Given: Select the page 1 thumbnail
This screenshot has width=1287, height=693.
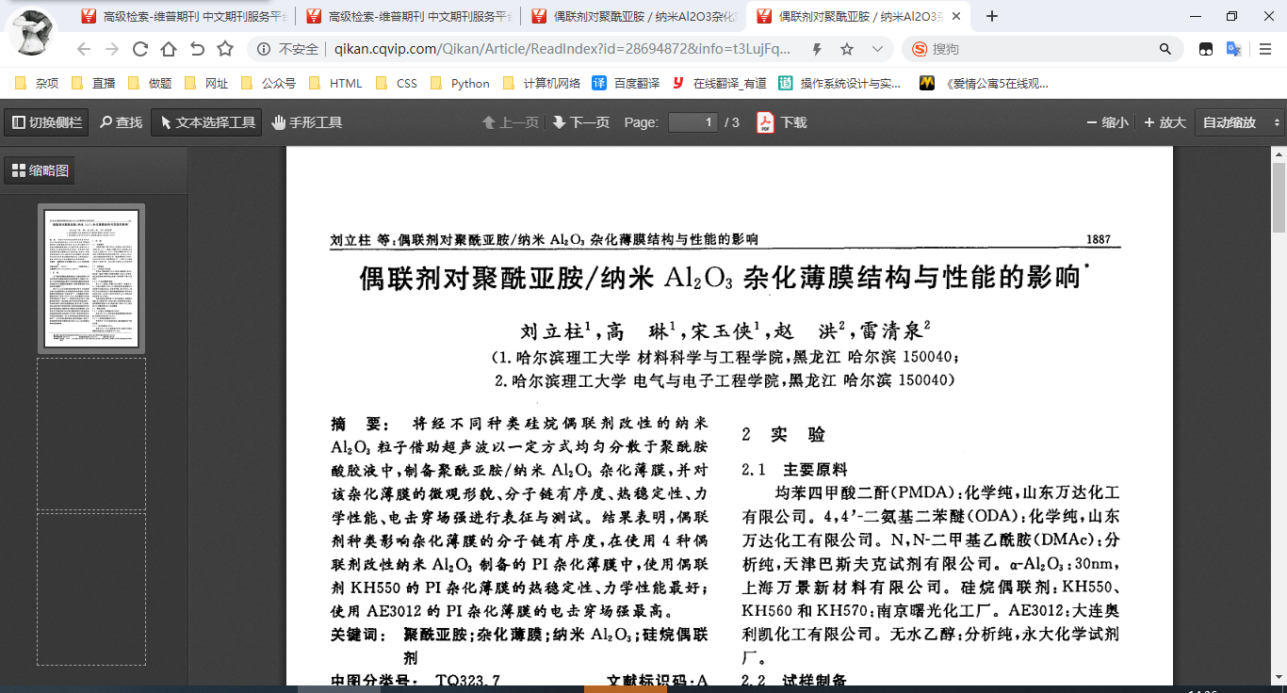Looking at the screenshot, I should tap(91, 279).
